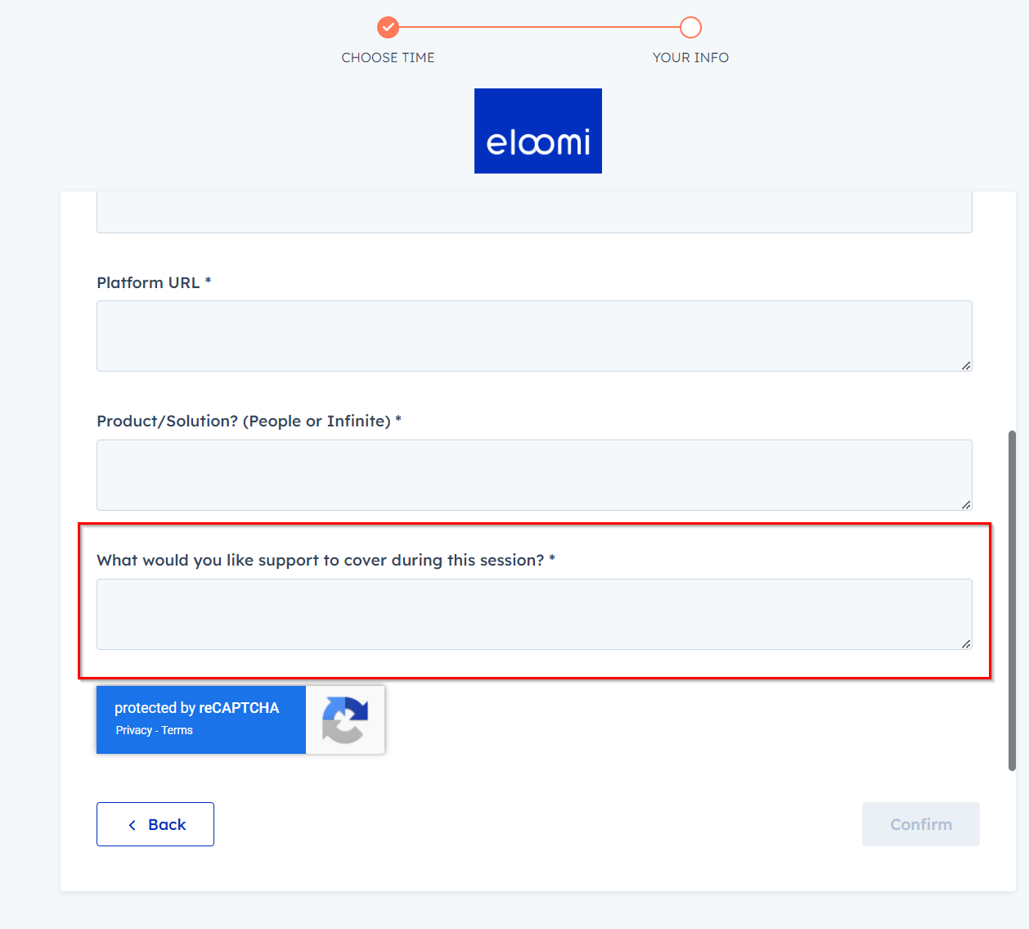Click the Back button chevron arrow

click(x=133, y=825)
